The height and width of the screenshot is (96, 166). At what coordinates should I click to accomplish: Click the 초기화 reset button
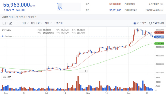pos(59,23)
